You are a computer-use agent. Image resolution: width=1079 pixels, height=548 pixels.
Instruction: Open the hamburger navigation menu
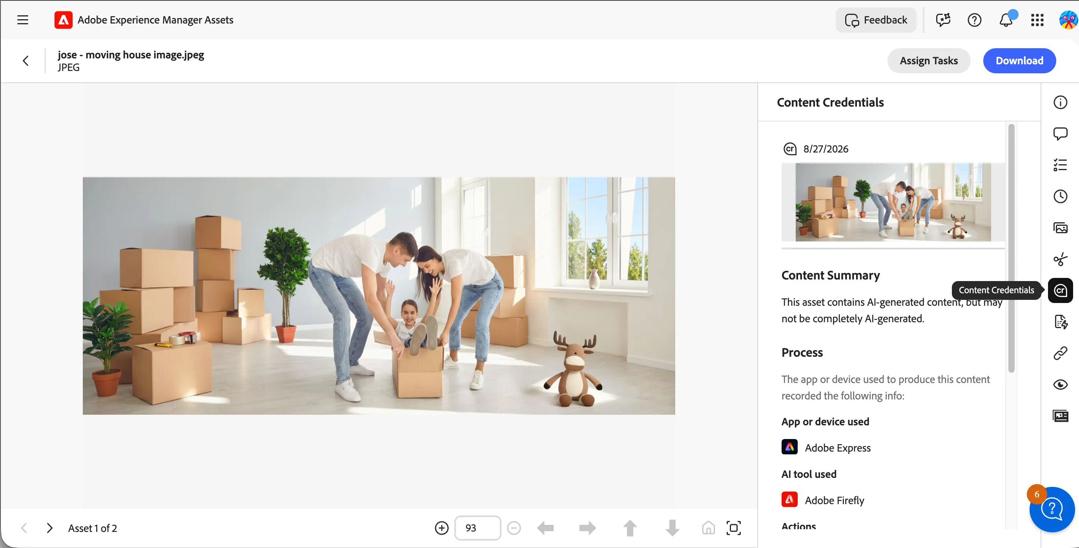[x=23, y=20]
